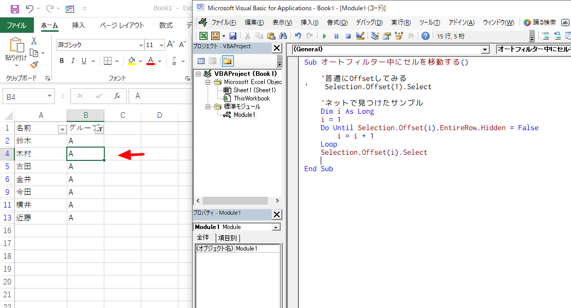
Task: Click the View Code icon in Project pane
Action: point(200,61)
